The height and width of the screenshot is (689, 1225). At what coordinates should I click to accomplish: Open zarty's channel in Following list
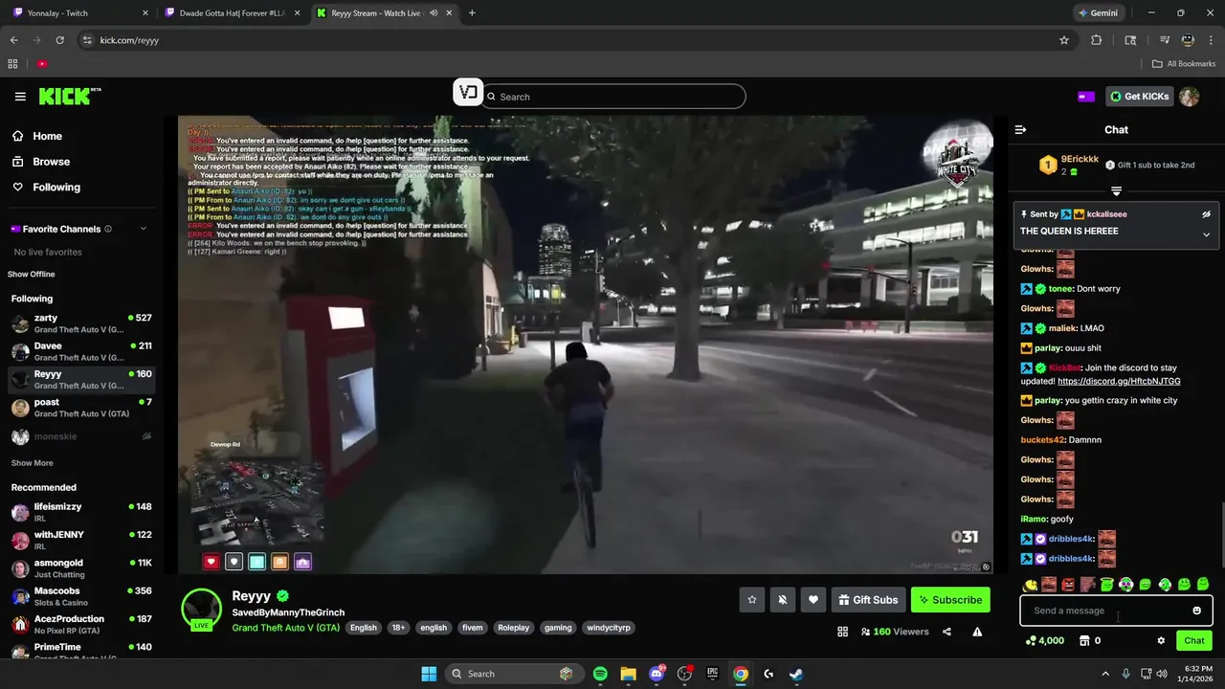click(x=81, y=323)
